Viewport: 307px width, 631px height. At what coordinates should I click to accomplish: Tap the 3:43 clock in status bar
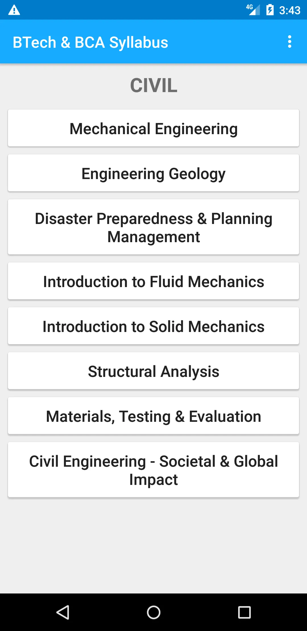pos(290,11)
